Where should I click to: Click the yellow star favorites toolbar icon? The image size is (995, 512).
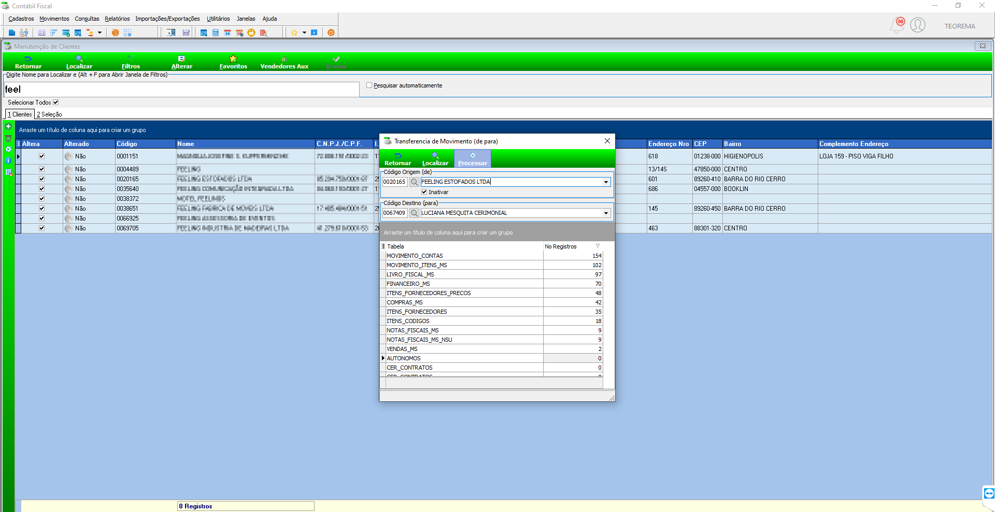pos(294,33)
